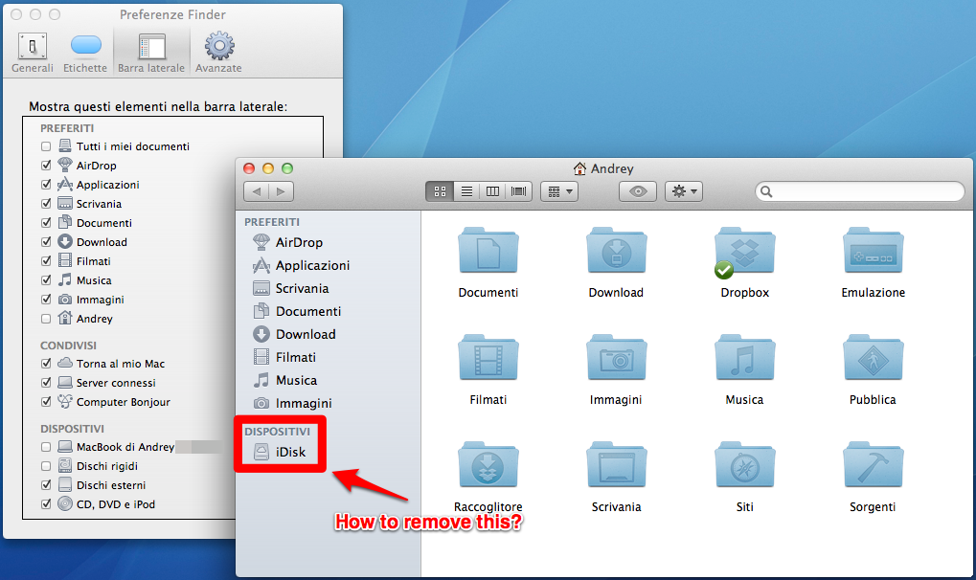Switch to the Barra laterale tab
This screenshot has width=976, height=580.
[151, 54]
